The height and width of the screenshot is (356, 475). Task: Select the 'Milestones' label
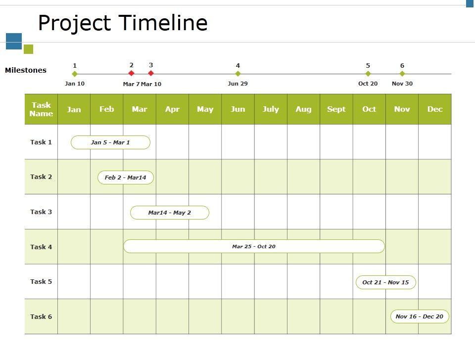[x=26, y=70]
